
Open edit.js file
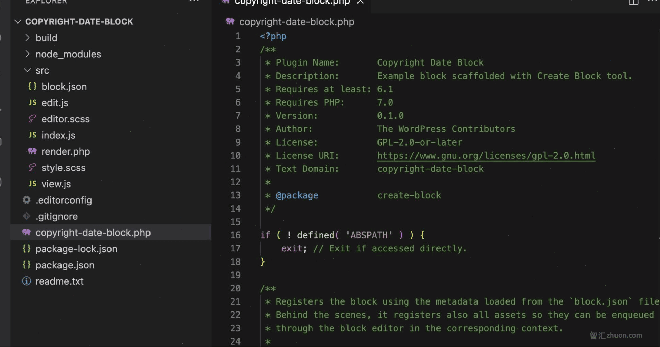click(55, 103)
